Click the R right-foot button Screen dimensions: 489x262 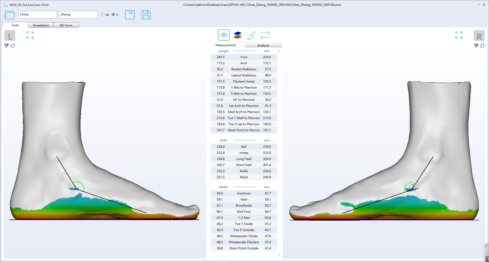click(479, 36)
